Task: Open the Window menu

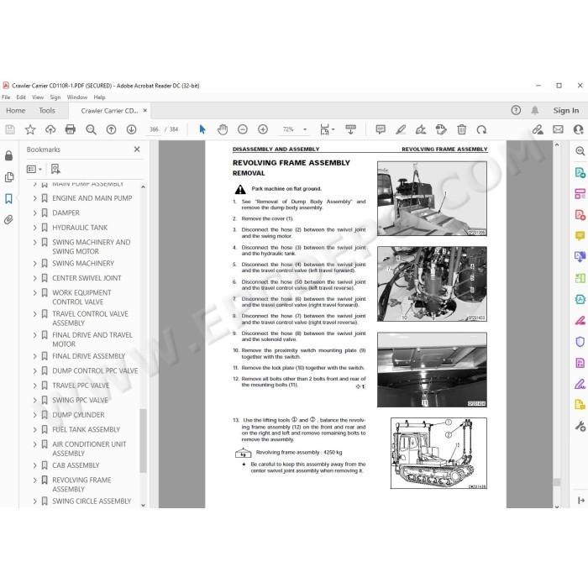Action: click(77, 97)
